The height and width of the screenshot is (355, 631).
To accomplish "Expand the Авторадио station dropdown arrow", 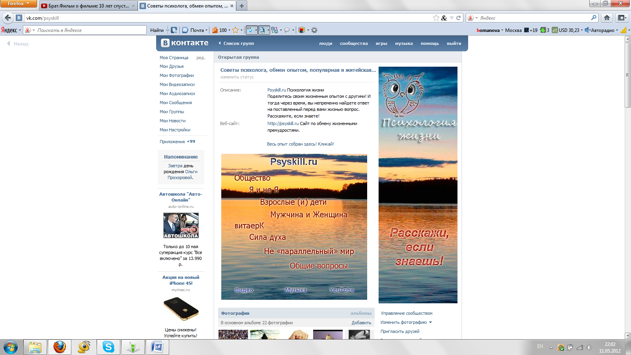I will point(617,30).
